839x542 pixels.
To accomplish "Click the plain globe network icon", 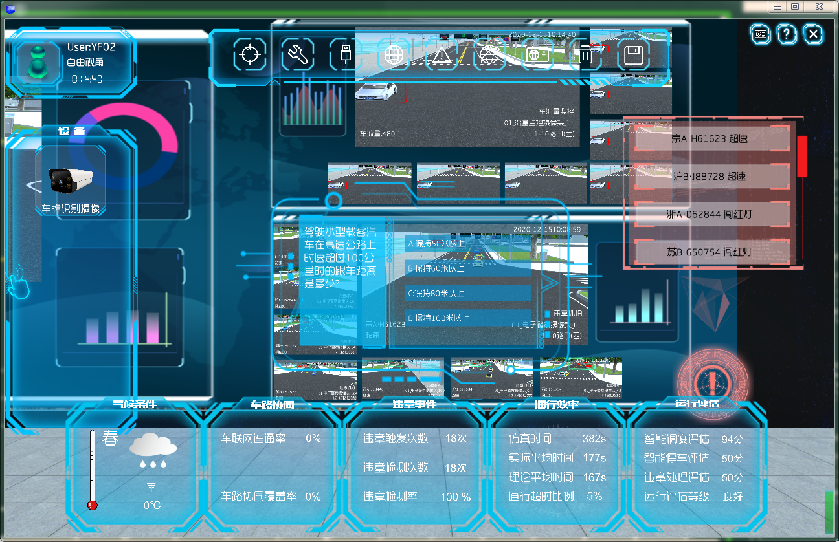I will click(x=394, y=55).
